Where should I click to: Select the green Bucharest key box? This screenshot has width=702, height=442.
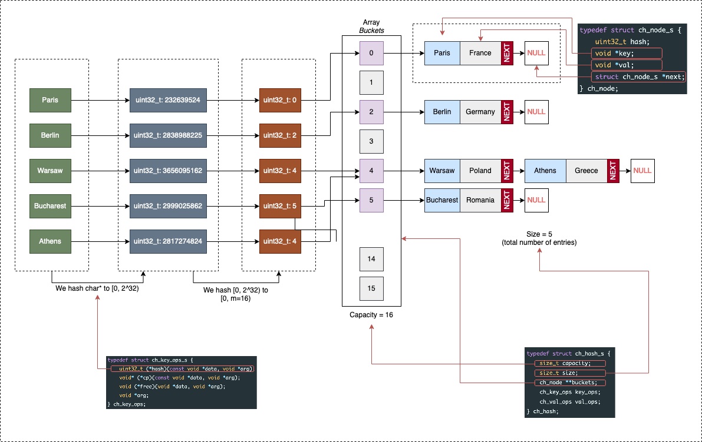[x=50, y=206]
